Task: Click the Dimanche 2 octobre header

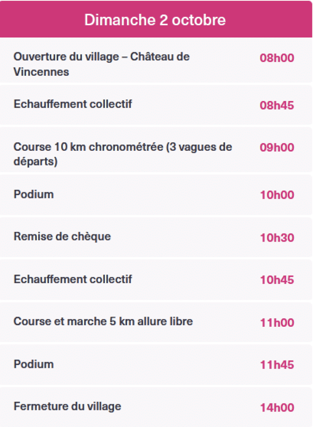Action: [x=156, y=19]
